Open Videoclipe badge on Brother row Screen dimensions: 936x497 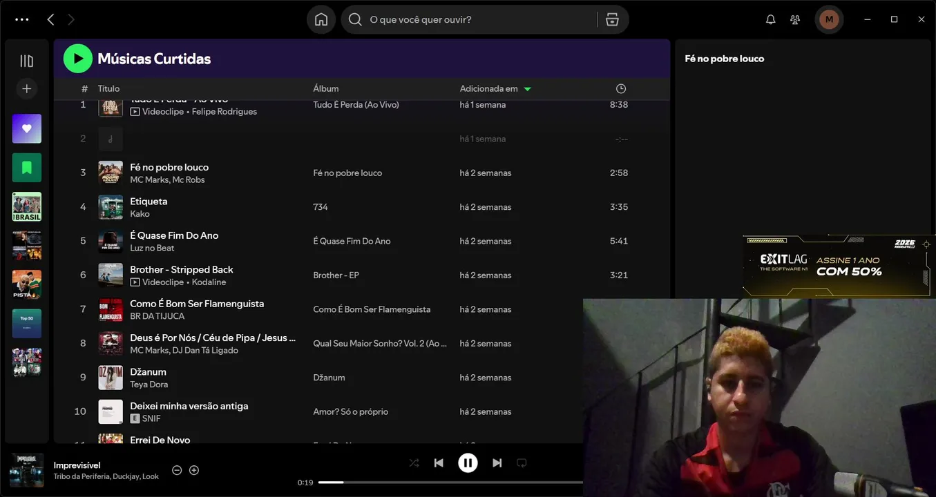pos(157,282)
